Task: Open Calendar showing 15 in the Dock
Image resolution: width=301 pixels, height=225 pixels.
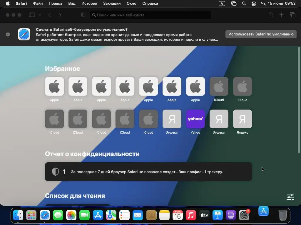Action: (178, 215)
